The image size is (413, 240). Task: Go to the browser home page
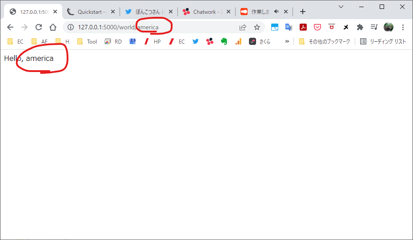pos(53,27)
